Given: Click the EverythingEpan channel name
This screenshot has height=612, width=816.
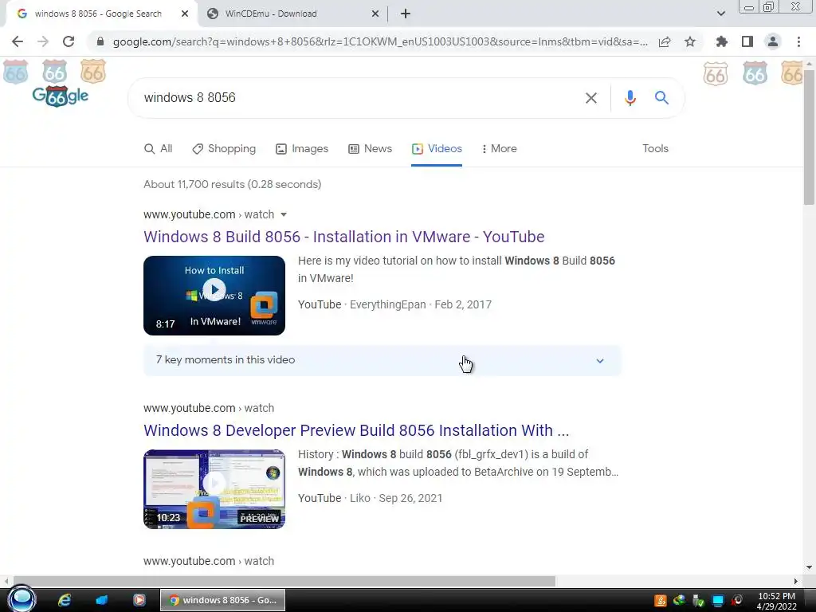Looking at the screenshot, I should tap(388, 305).
